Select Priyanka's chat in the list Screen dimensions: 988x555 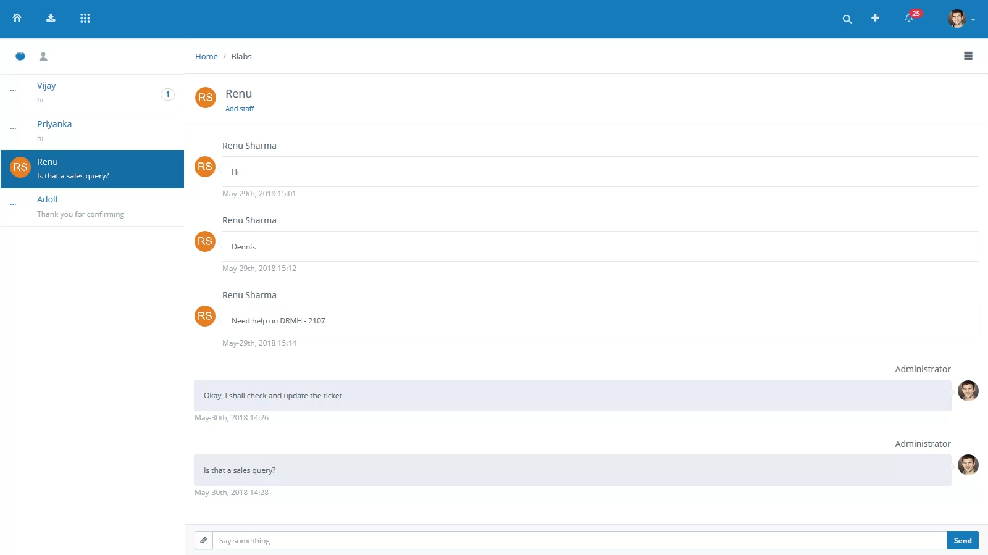(92, 131)
